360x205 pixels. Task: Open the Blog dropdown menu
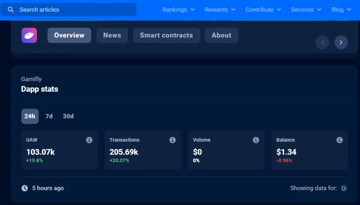341,9
